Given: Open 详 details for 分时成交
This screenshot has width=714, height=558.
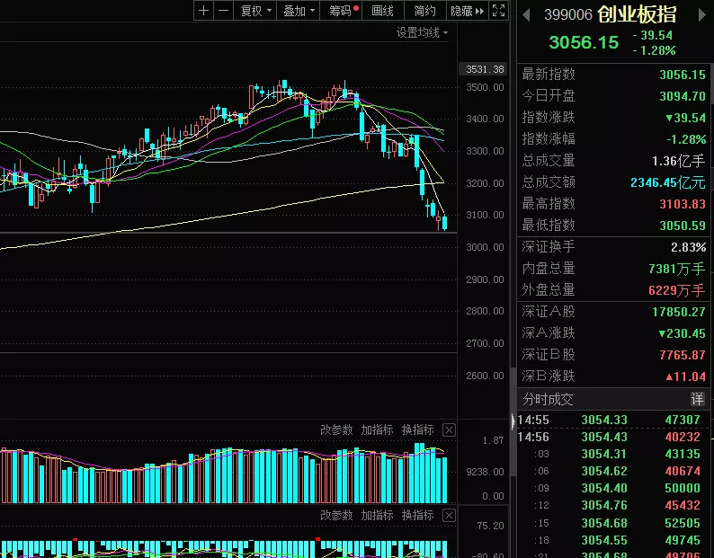Looking at the screenshot, I should coord(697,399).
